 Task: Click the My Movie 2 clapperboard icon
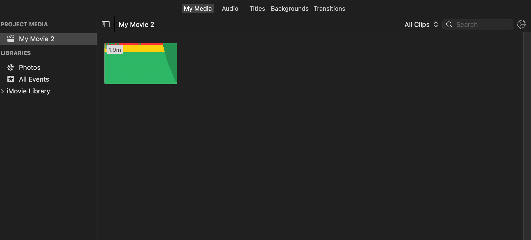(x=10, y=38)
